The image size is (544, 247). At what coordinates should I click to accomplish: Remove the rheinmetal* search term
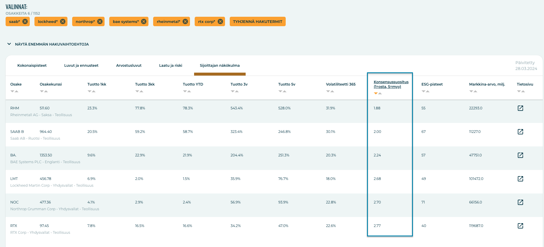[185, 21]
